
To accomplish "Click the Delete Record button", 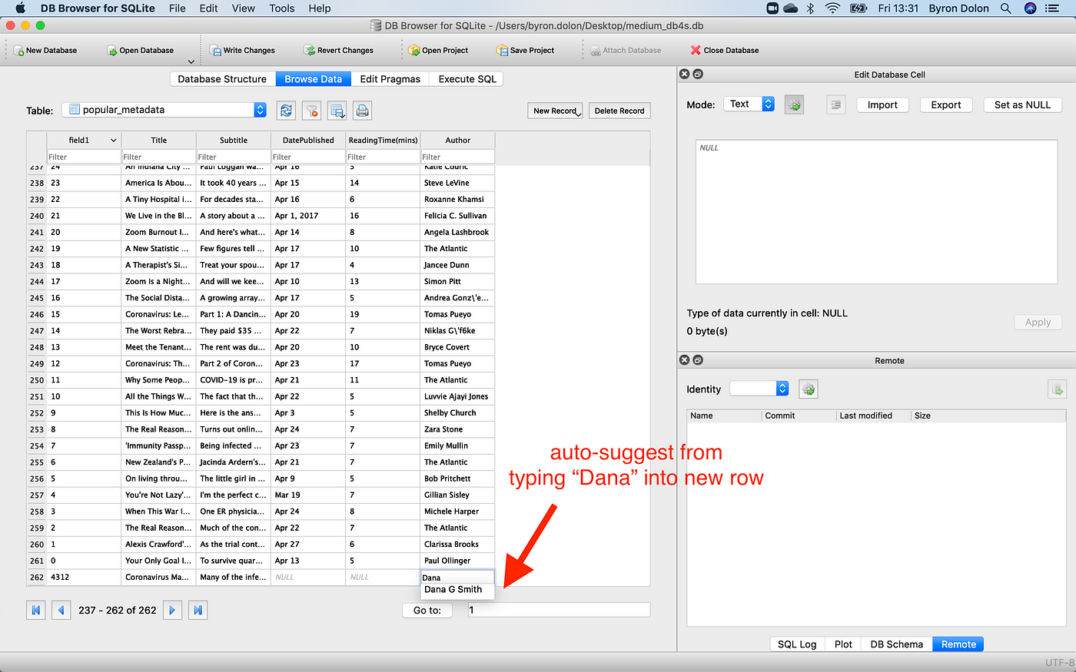I will pos(619,111).
